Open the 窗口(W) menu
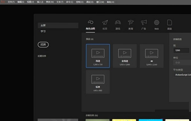 pos(100,2)
